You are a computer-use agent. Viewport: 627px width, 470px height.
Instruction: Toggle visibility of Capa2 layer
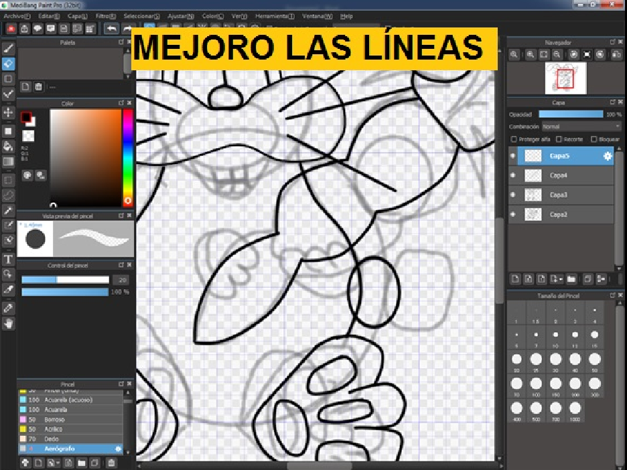point(513,214)
